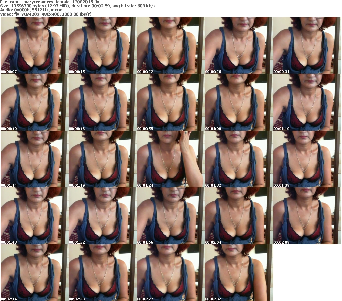Select the thumbnail stamped 00:00:07
This screenshot has height=301, width=342.
click(34, 45)
